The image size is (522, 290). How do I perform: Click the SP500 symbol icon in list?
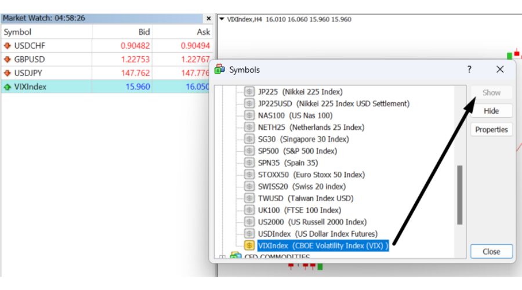[250, 151]
